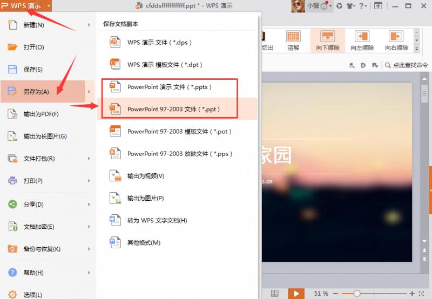Click the dropdown arrow beside WPS 演示
The image size is (432, 299).
tap(49, 6)
